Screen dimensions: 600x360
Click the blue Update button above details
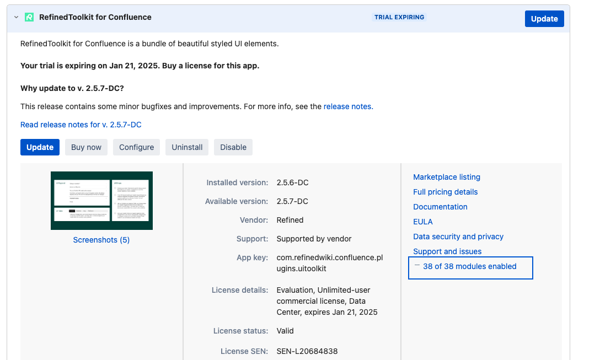point(40,147)
